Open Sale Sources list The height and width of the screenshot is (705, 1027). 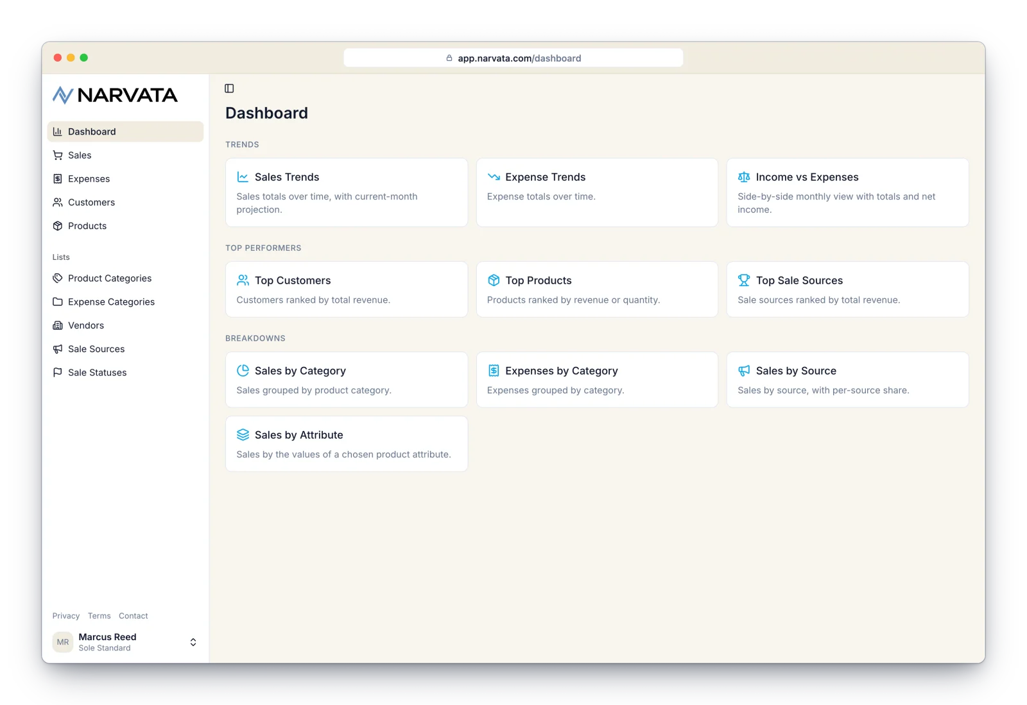click(125, 349)
